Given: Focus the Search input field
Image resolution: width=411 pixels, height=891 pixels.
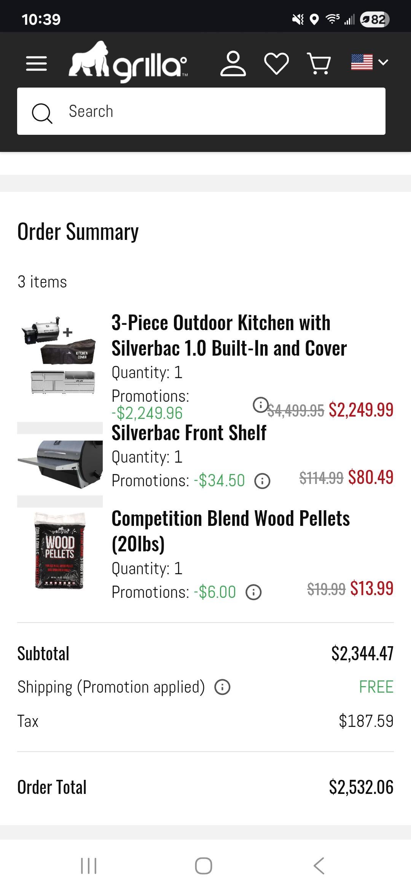Looking at the screenshot, I should (225, 112).
